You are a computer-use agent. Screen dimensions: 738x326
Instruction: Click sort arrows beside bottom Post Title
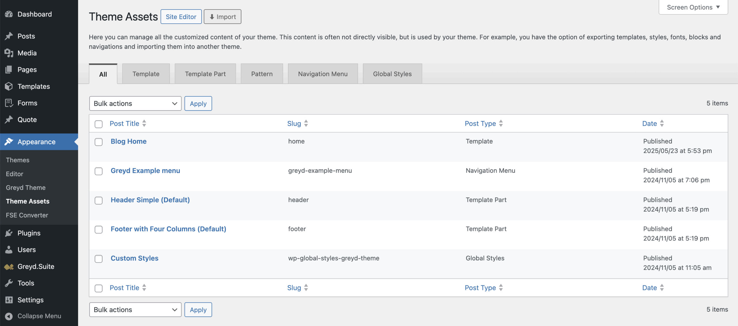144,288
